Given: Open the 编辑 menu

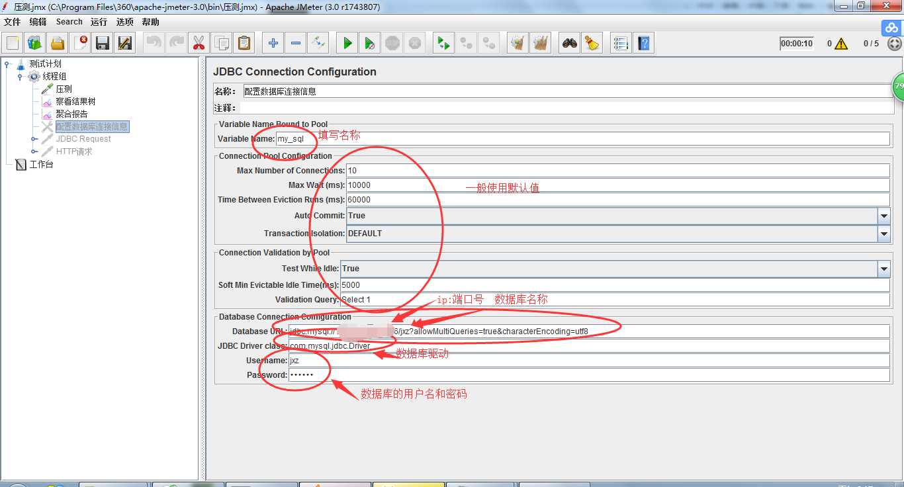Looking at the screenshot, I should pos(38,22).
